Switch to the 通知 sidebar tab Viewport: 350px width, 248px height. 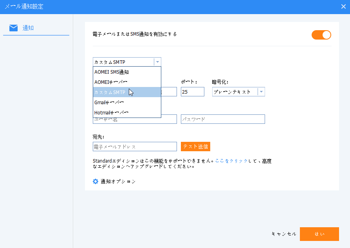pos(28,28)
